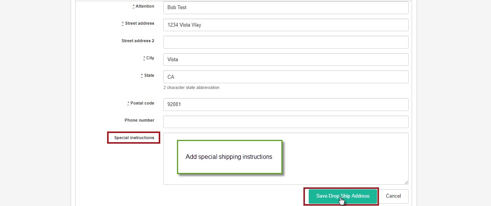Select the empty Phone number field

coord(286,122)
